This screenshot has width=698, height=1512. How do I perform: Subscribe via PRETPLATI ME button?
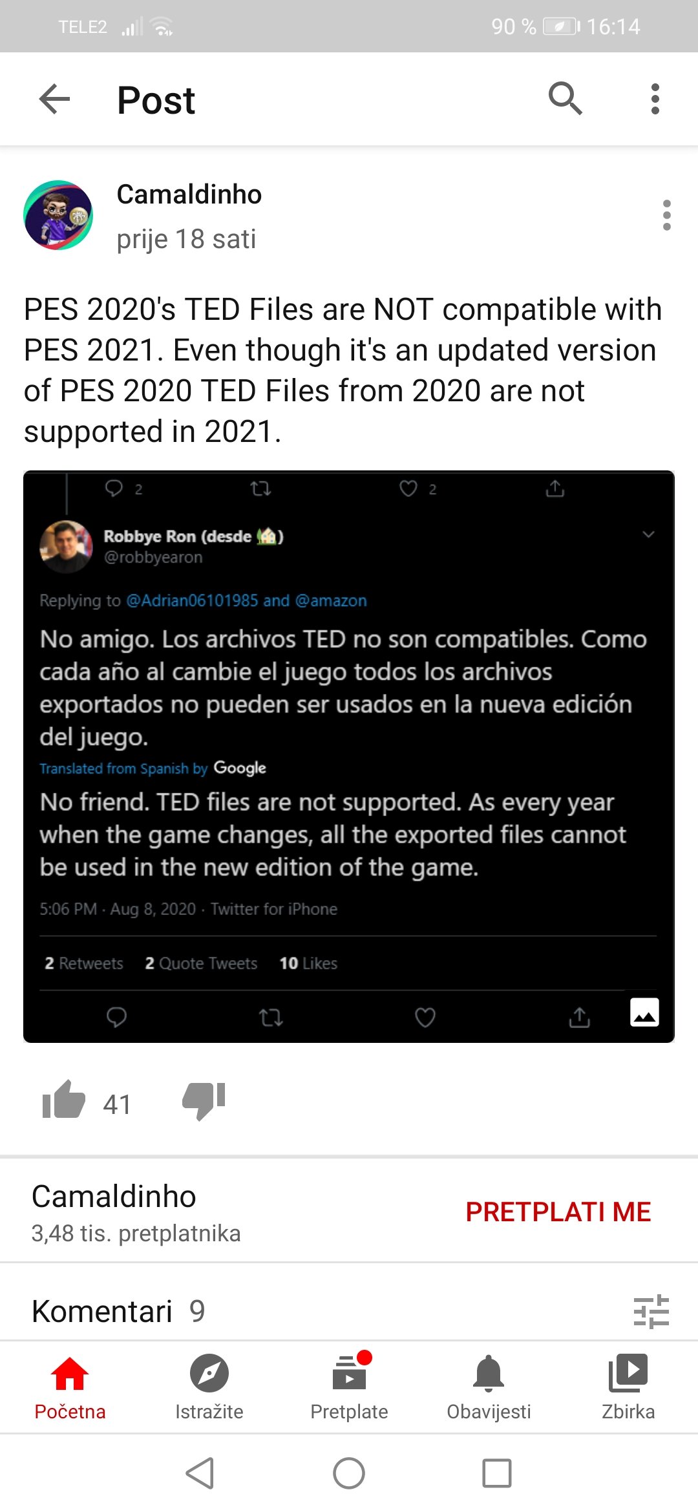(558, 1212)
